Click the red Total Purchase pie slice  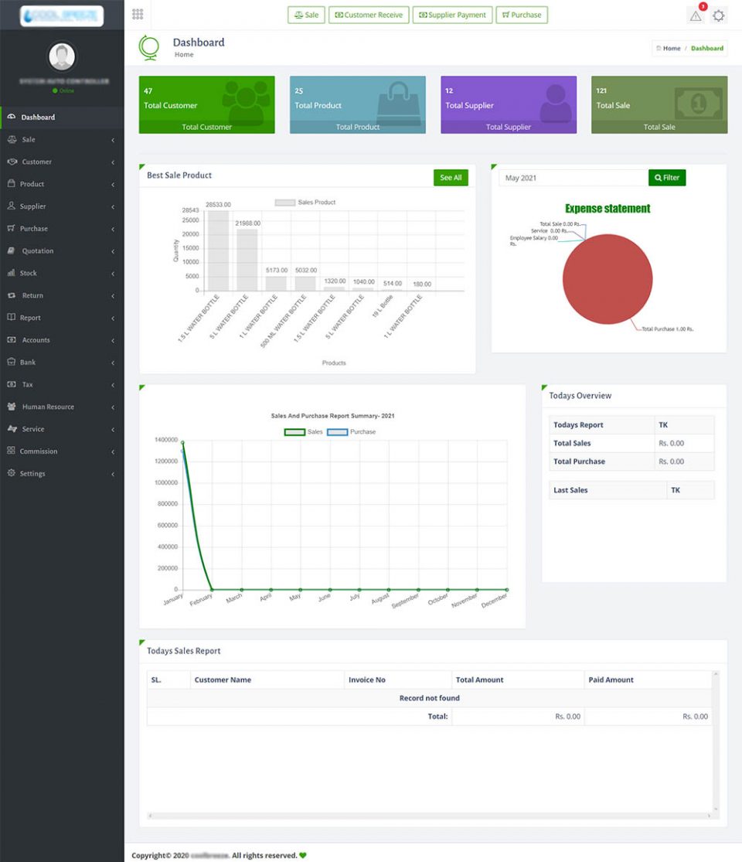(x=608, y=279)
